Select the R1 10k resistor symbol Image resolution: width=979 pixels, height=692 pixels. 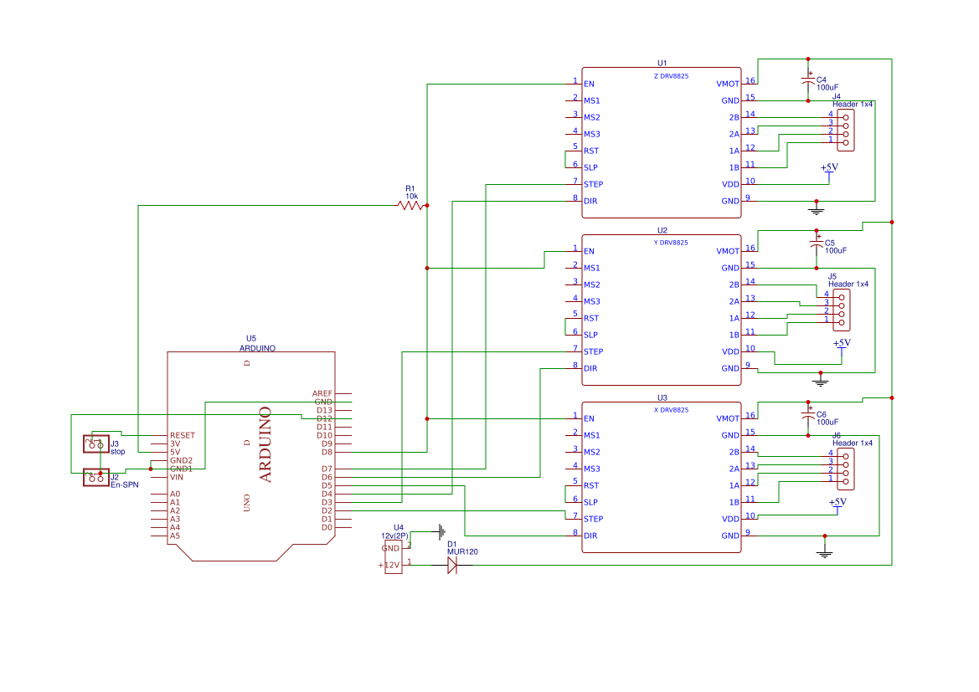(x=410, y=205)
